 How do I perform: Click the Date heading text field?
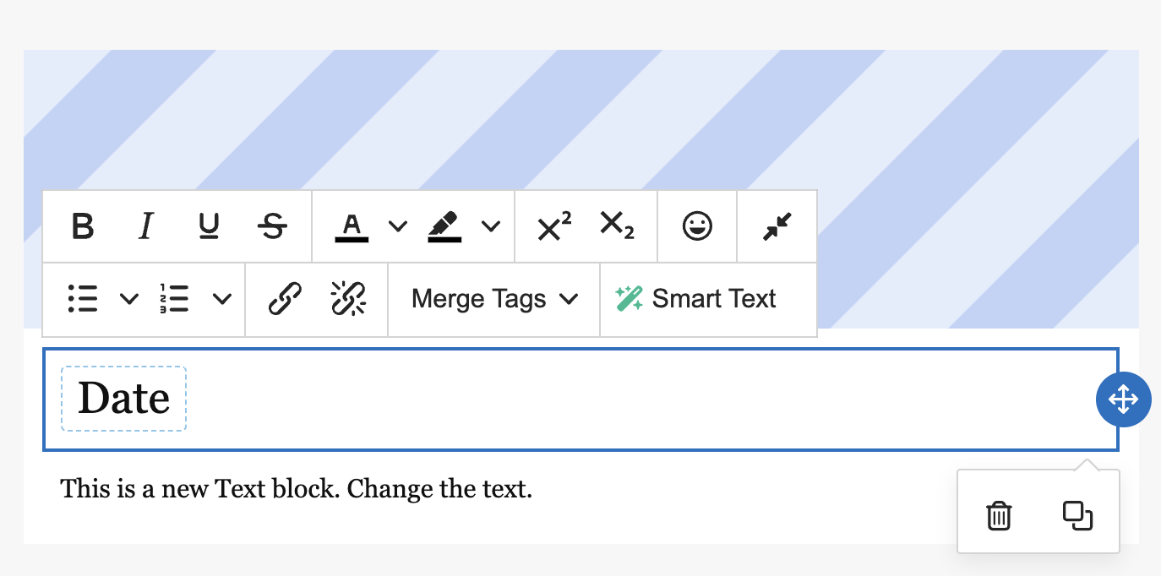pyautogui.click(x=124, y=399)
